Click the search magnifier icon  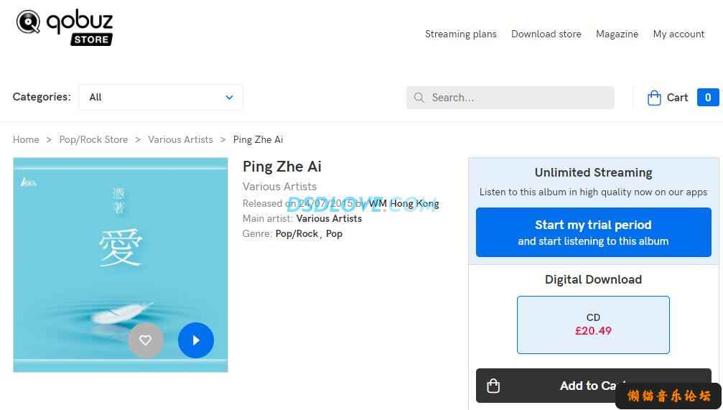point(419,98)
